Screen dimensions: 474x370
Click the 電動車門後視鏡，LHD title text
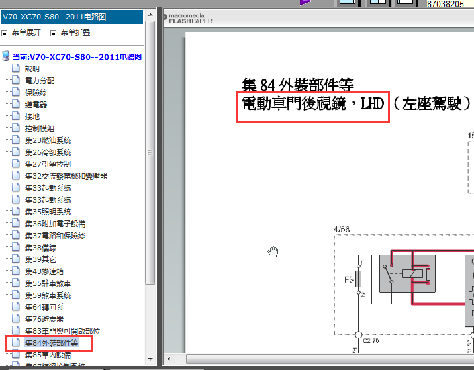(x=313, y=104)
